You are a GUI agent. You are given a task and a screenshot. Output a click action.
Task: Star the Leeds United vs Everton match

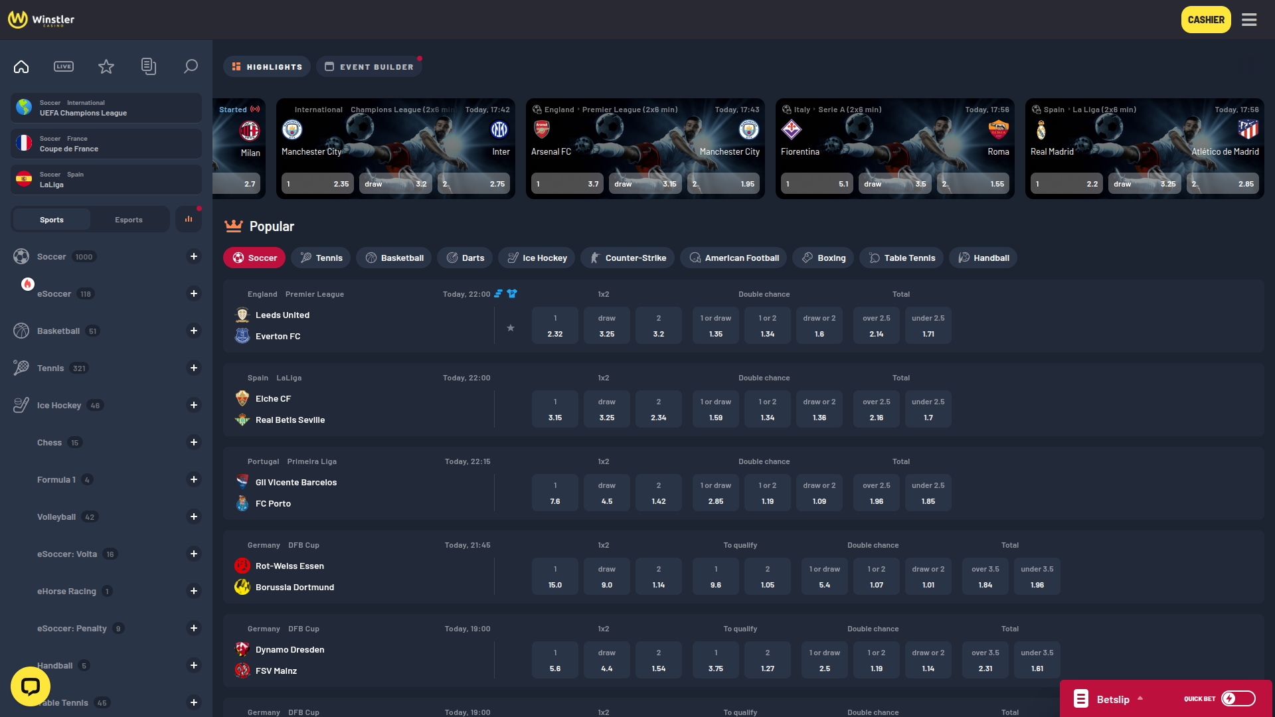511,327
